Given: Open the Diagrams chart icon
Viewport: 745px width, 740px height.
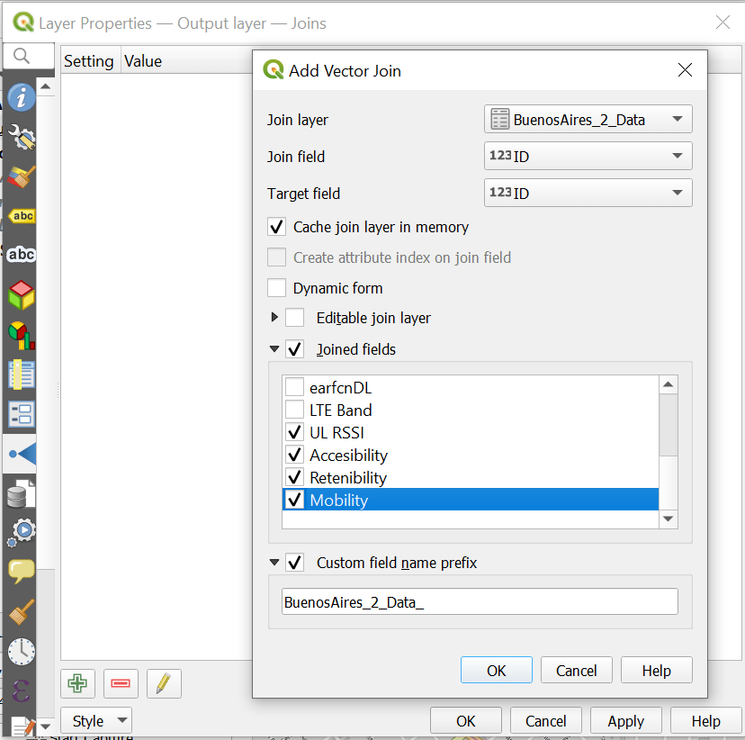Looking at the screenshot, I should click(22, 335).
